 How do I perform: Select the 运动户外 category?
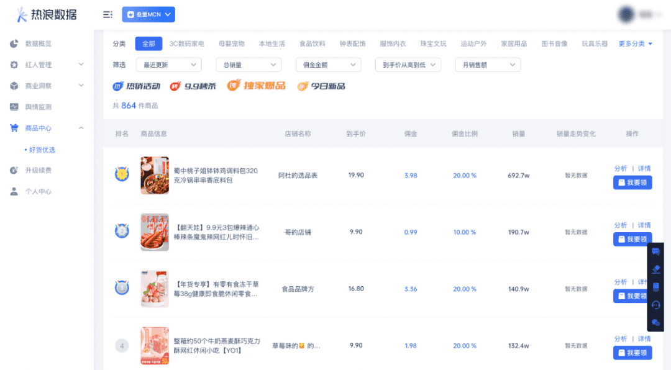[473, 43]
